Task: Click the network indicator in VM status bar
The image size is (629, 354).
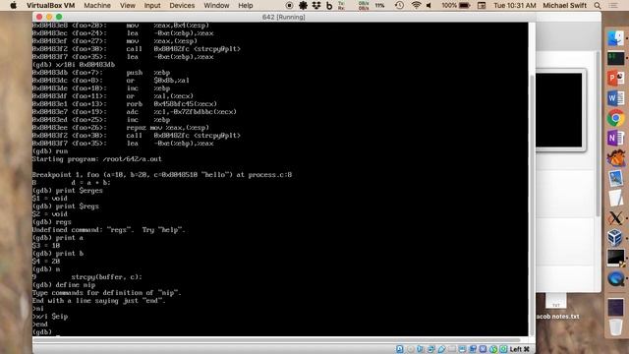Action: [x=431, y=349]
